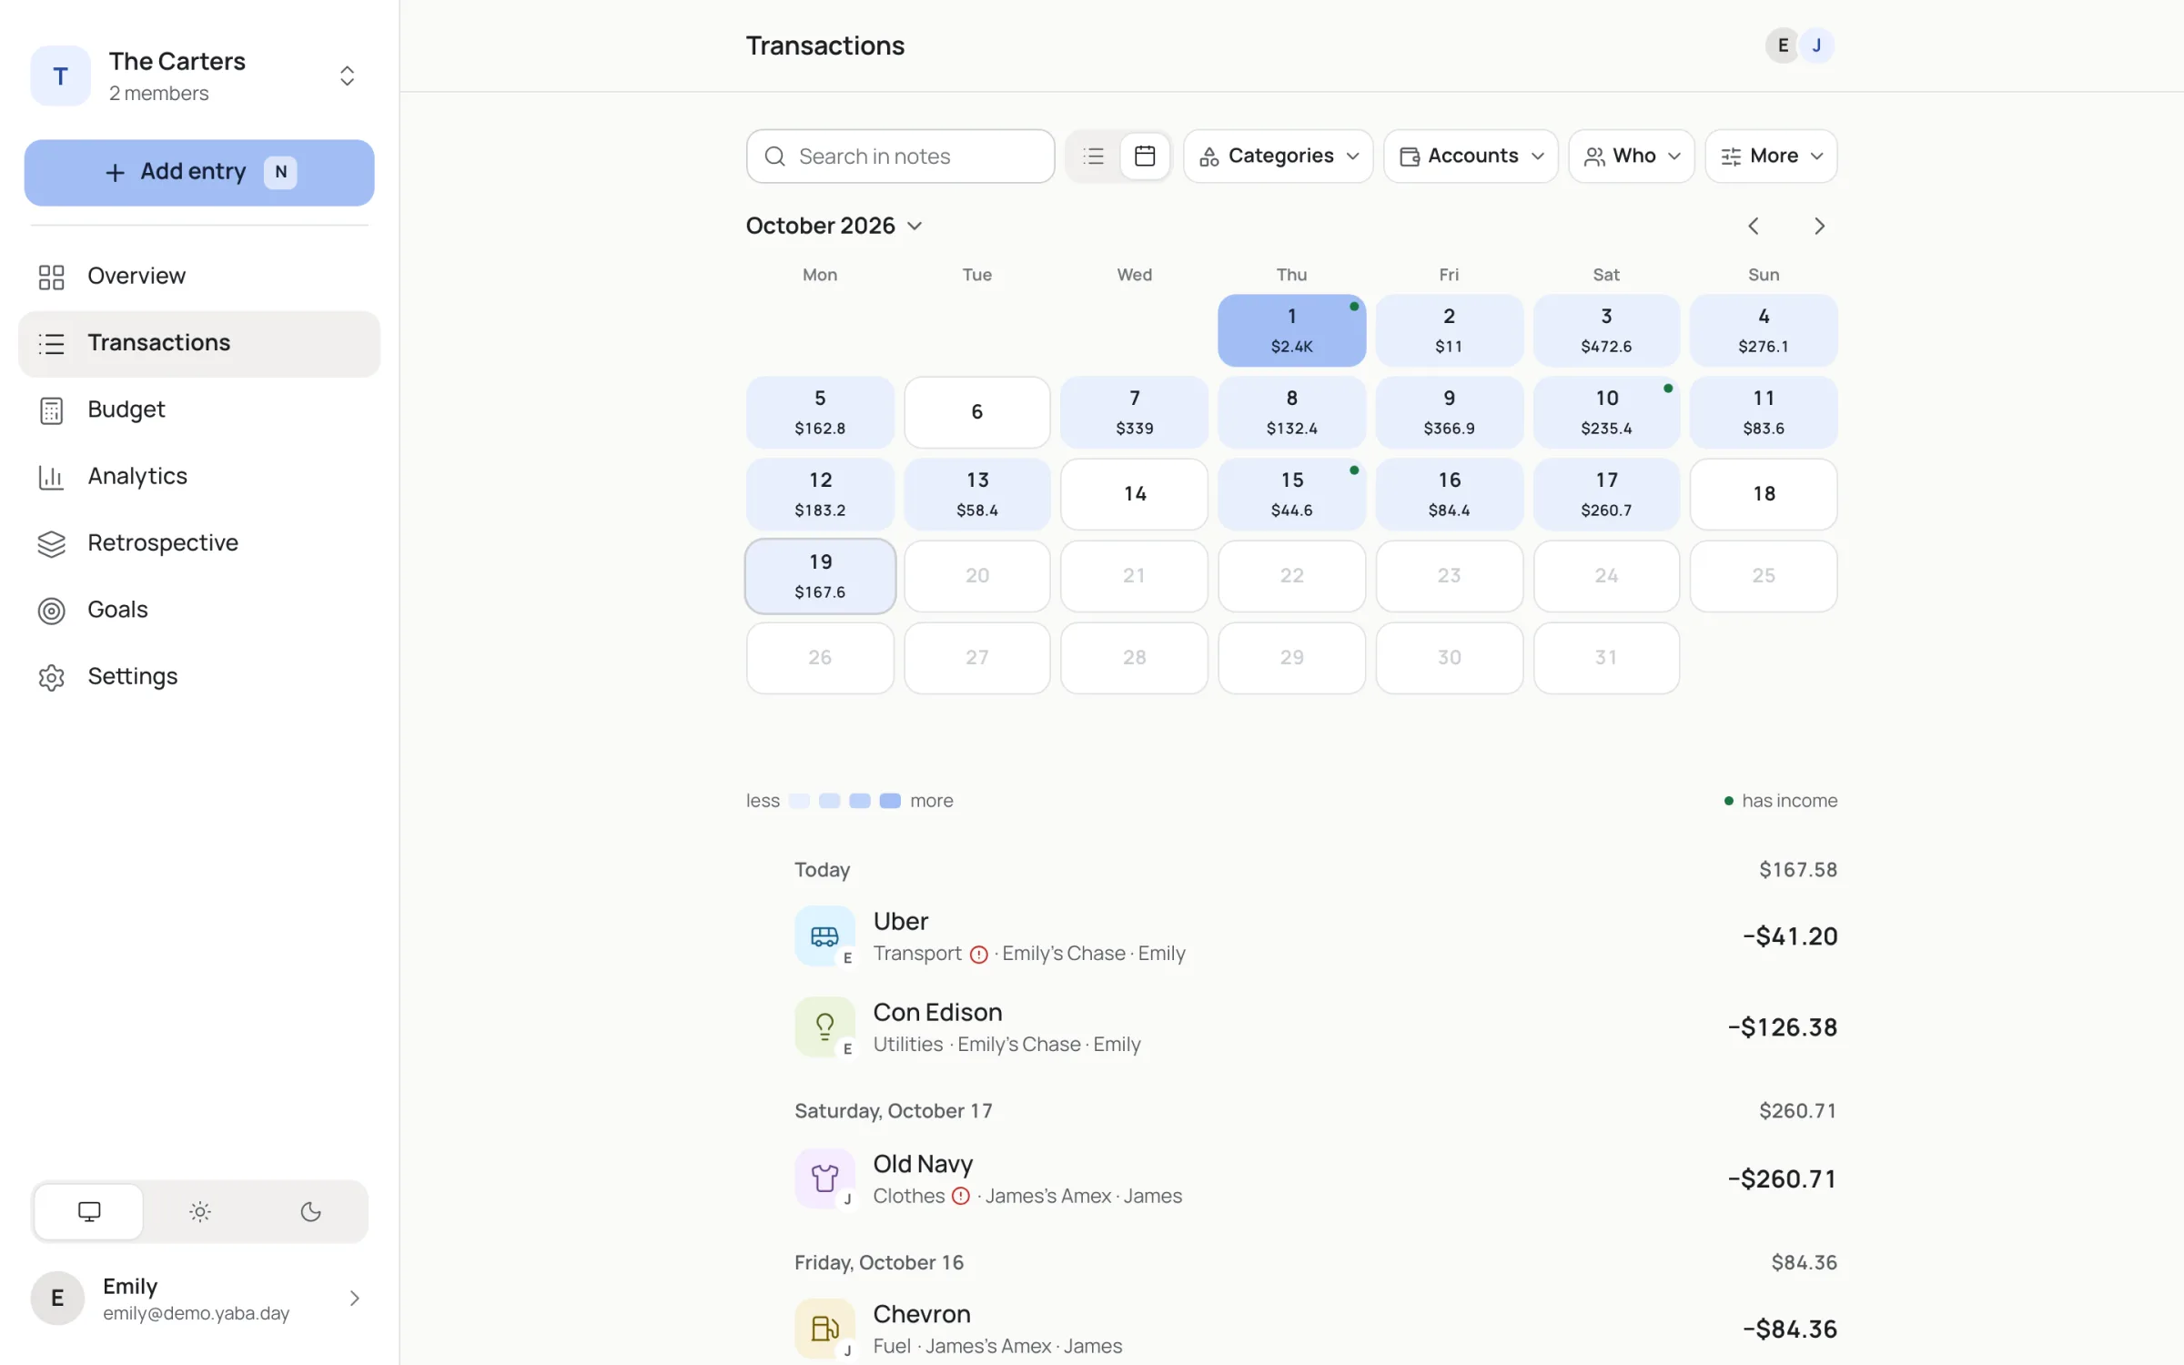The height and width of the screenshot is (1365, 2184).
Task: Go to next month arrow
Action: pyautogui.click(x=1819, y=226)
